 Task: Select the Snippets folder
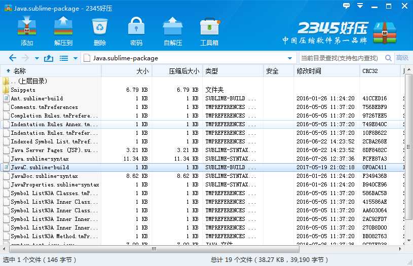tap(202, 90)
